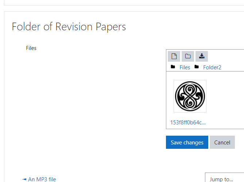This screenshot has width=244, height=182.
Task: Click the Create folder icon
Action: tap(188, 56)
